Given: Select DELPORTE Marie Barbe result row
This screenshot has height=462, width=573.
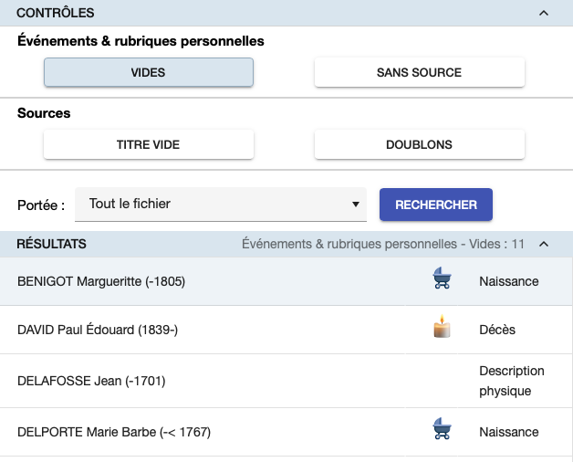Looking at the screenshot, I should (x=286, y=432).
